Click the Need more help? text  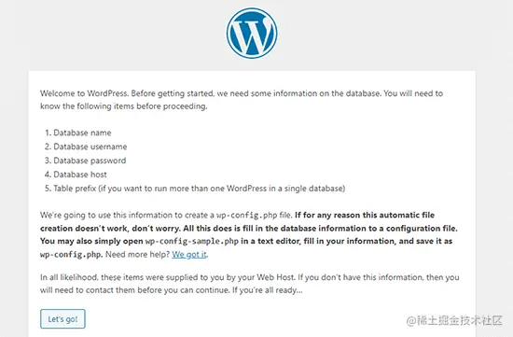(138, 254)
